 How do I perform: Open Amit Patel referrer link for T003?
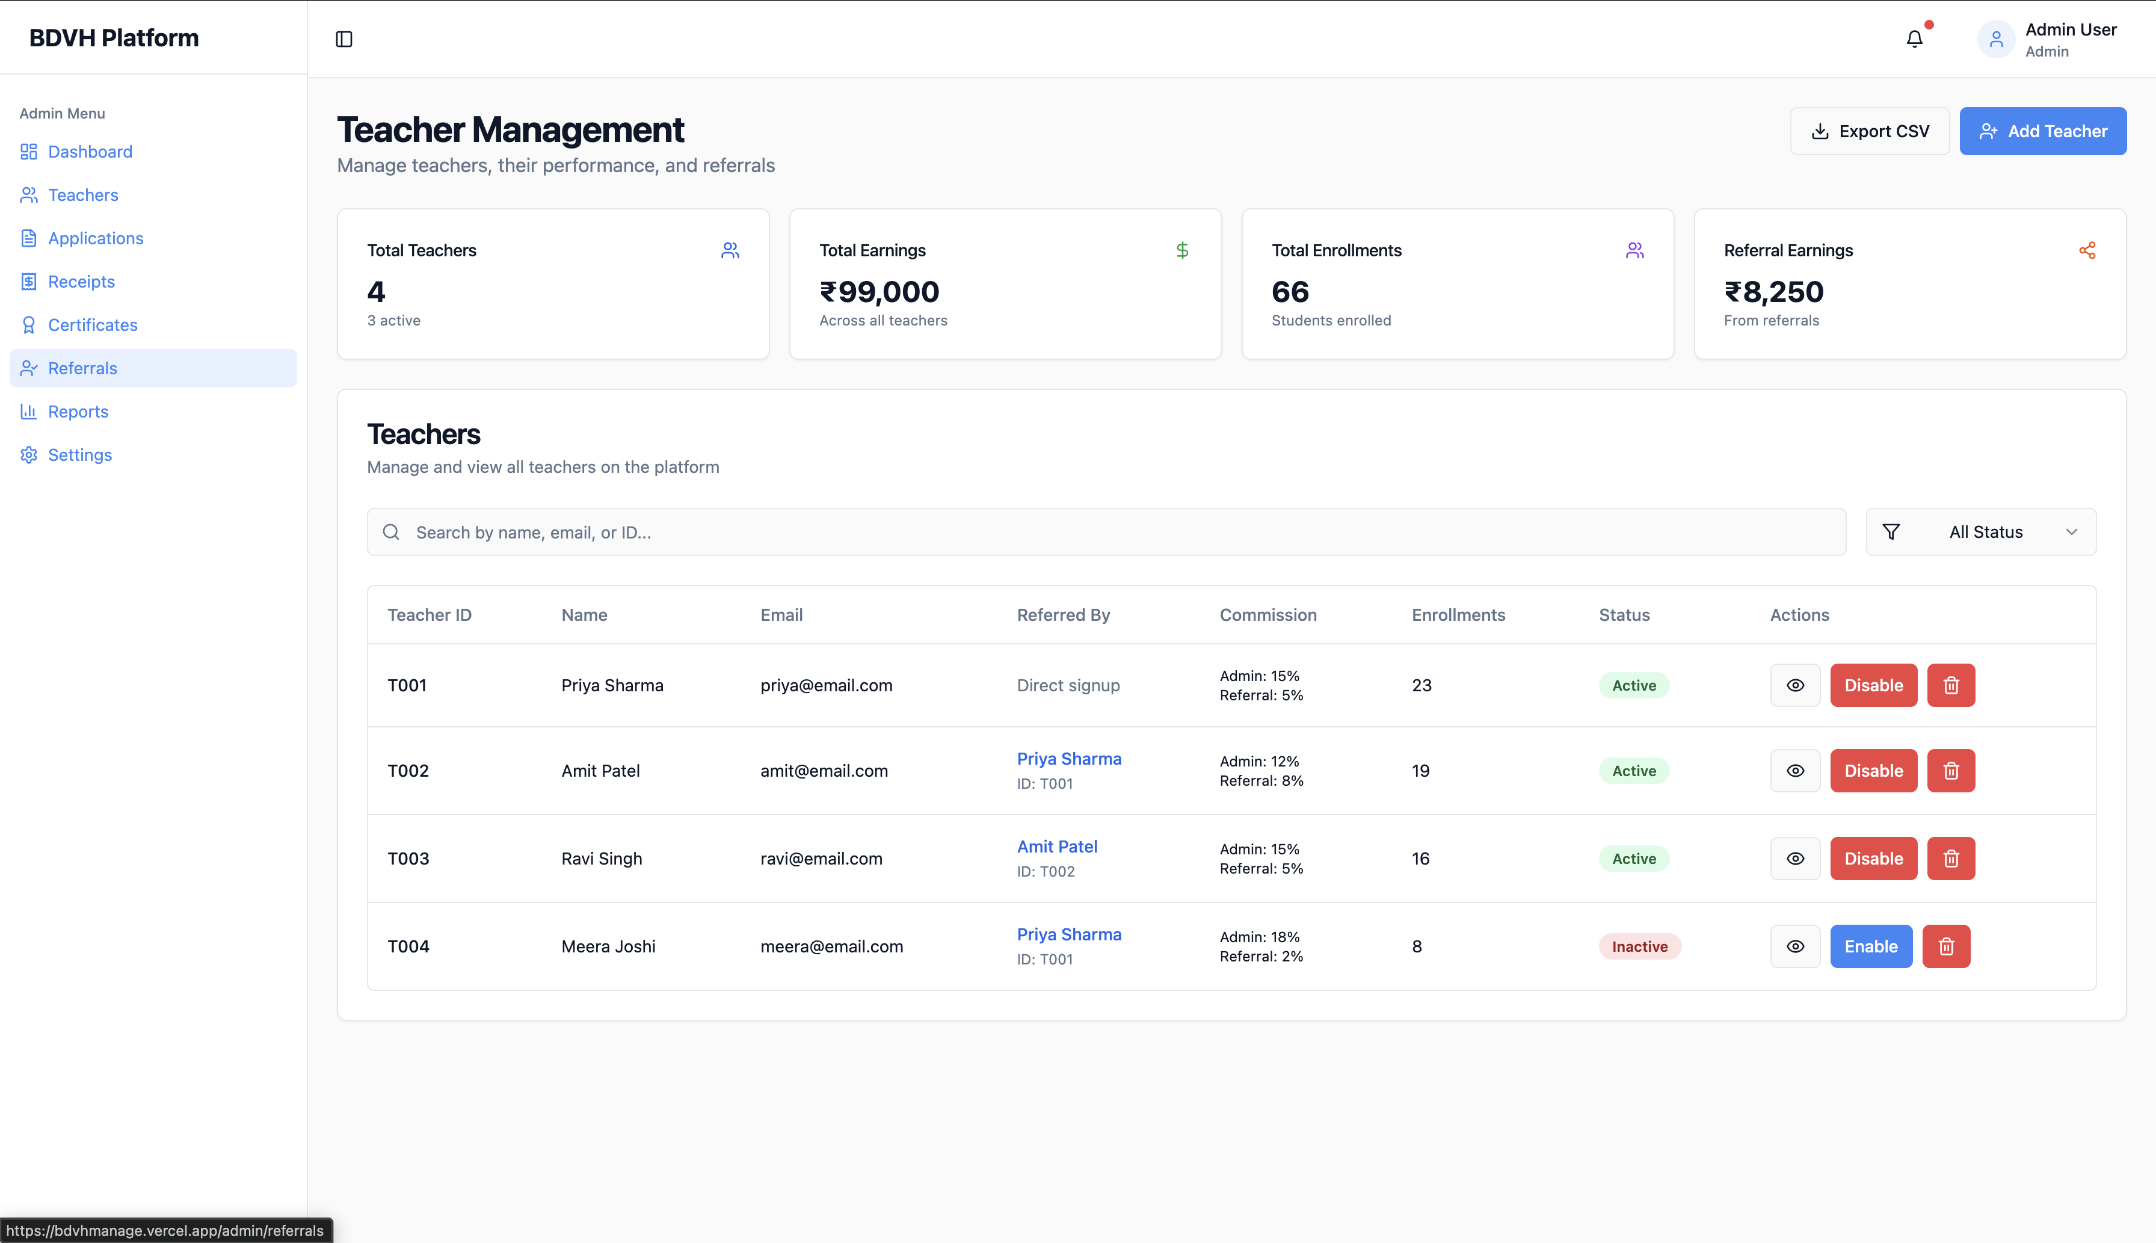(x=1057, y=847)
